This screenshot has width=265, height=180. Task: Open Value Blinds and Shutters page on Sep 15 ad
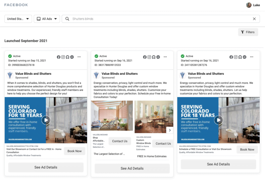click(x=33, y=74)
